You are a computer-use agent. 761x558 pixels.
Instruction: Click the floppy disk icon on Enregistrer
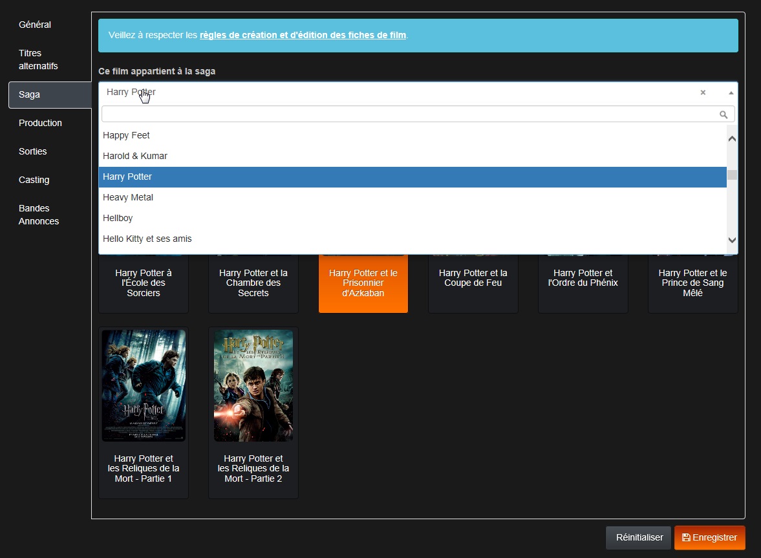point(686,537)
